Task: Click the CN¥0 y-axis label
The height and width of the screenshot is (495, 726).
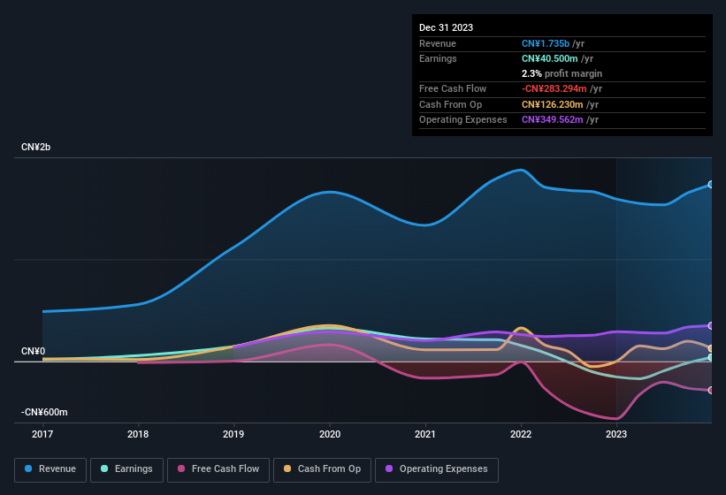Action: point(33,351)
